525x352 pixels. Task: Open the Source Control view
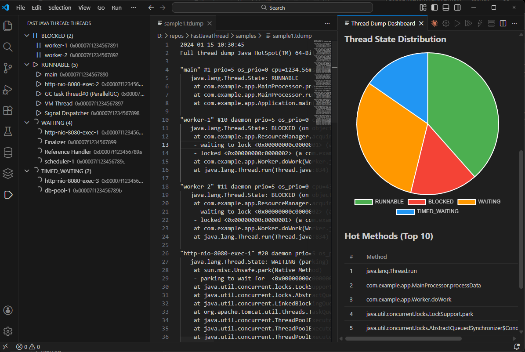point(8,68)
